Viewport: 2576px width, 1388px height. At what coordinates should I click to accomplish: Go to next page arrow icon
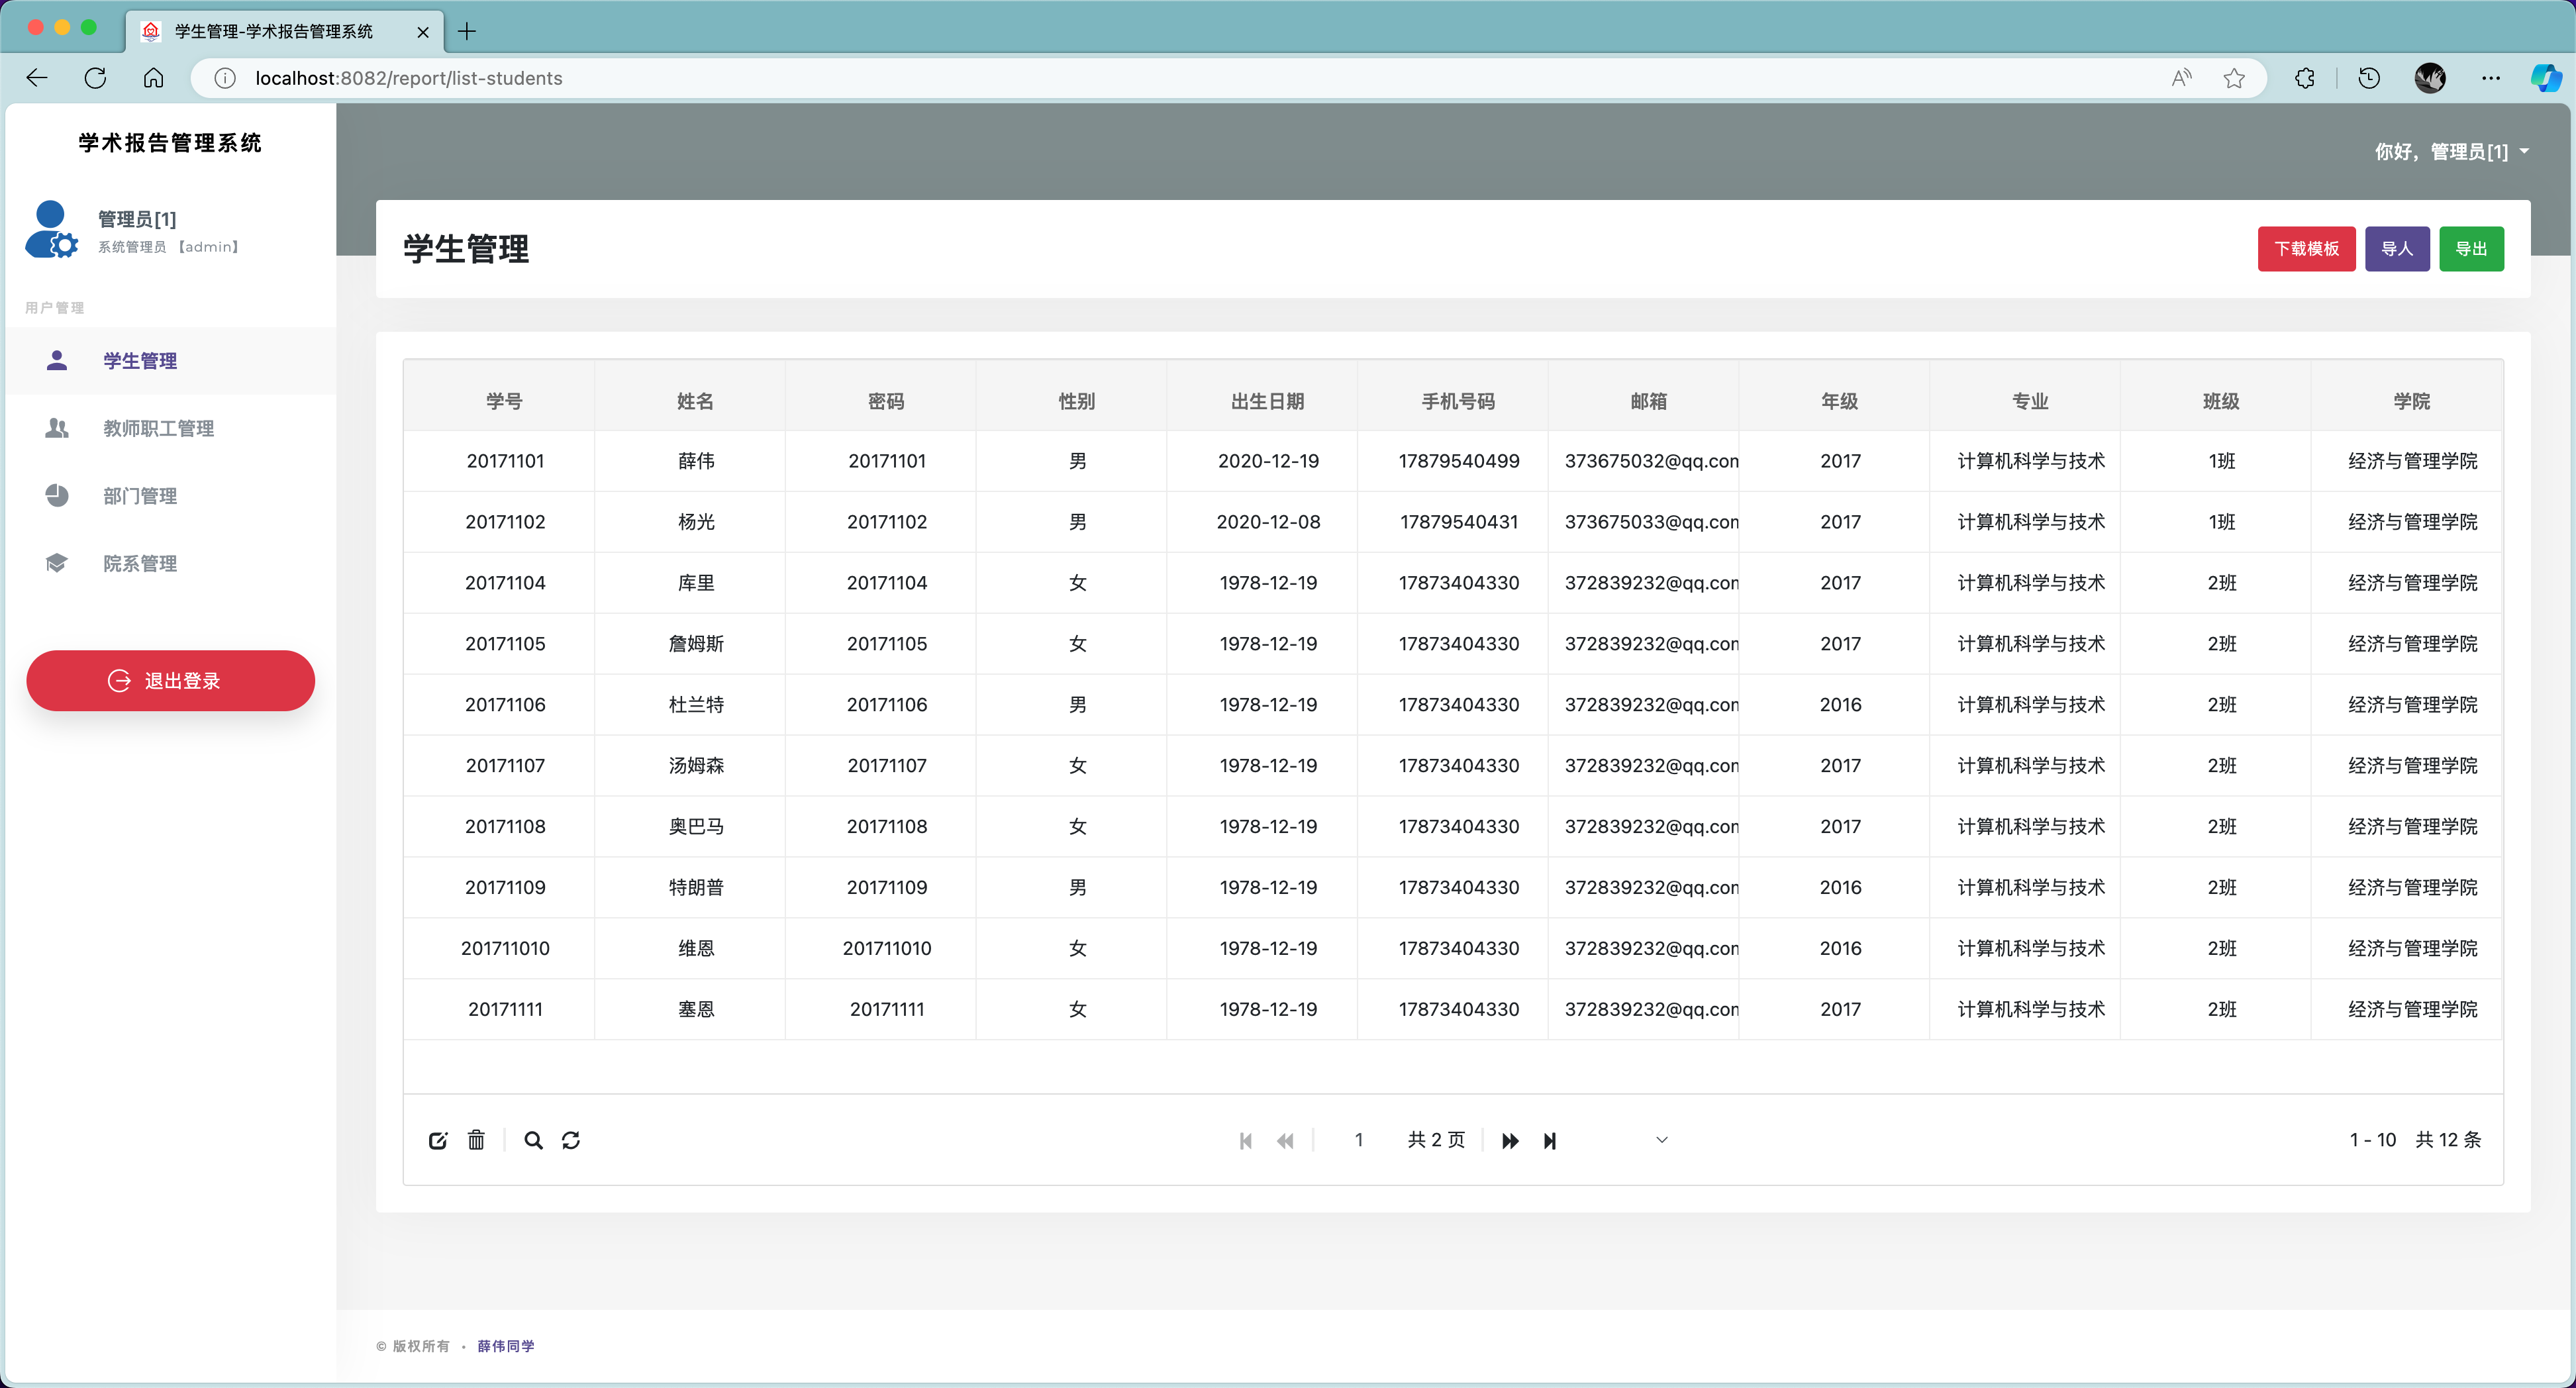coord(1510,1141)
